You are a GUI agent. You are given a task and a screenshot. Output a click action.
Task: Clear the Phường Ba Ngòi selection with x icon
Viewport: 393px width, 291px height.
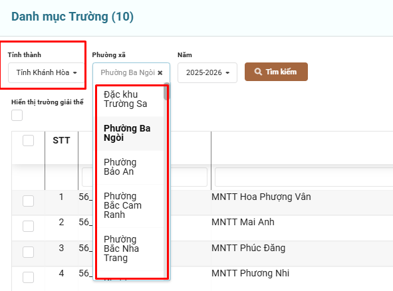coord(160,73)
